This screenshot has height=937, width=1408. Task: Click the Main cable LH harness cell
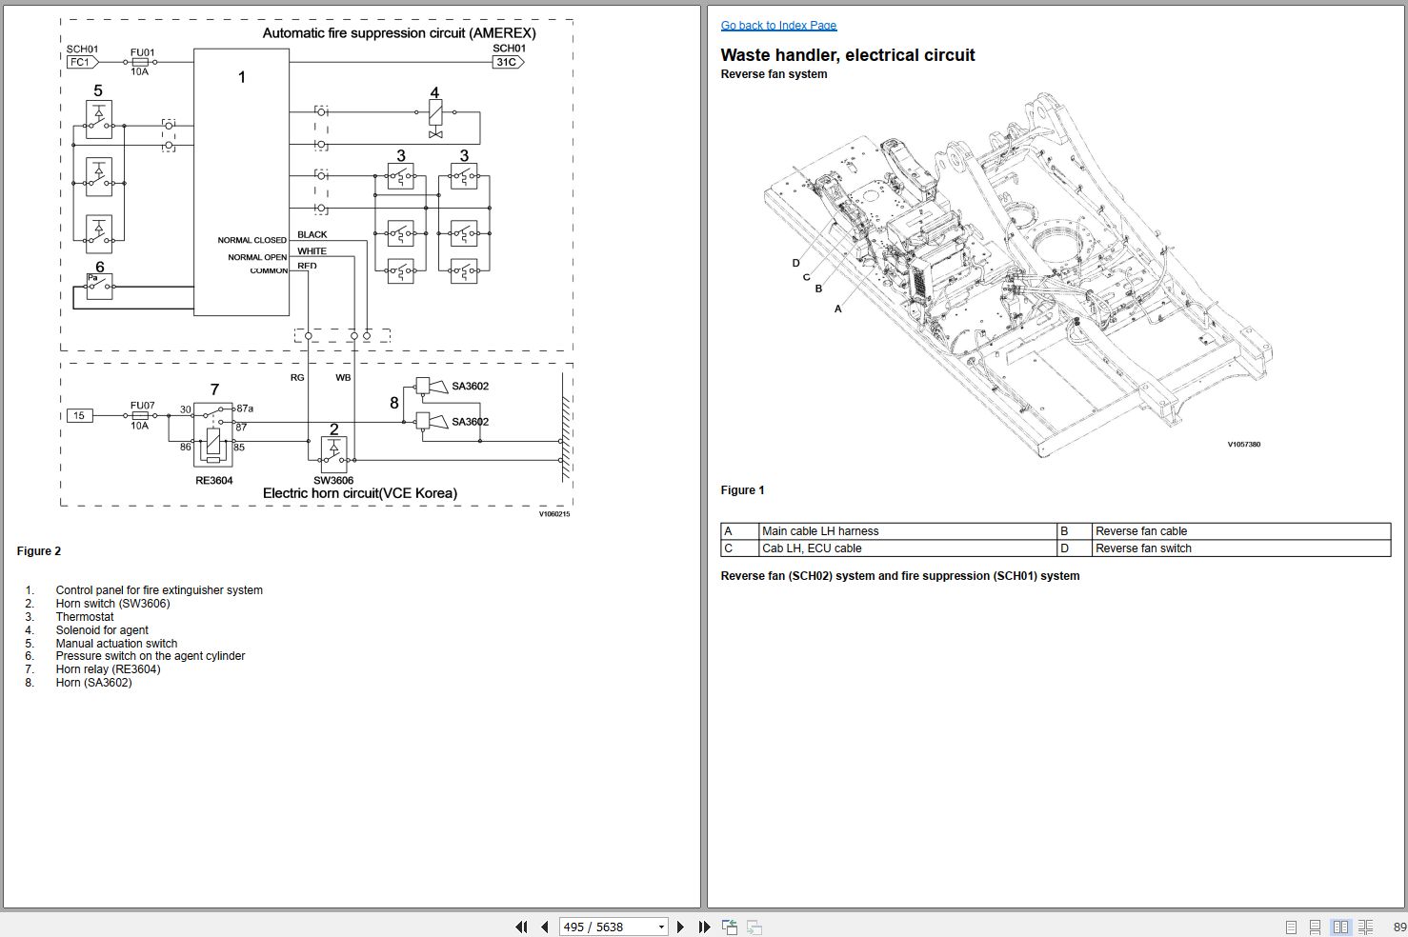(908, 531)
